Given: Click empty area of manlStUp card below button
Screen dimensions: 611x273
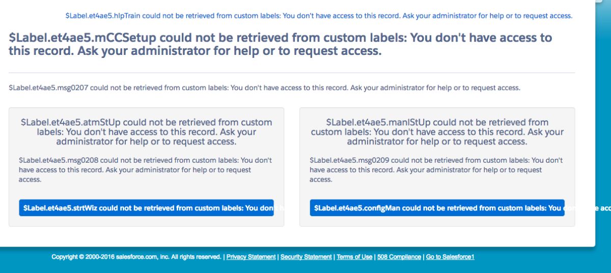Looking at the screenshot, I should (x=437, y=222).
